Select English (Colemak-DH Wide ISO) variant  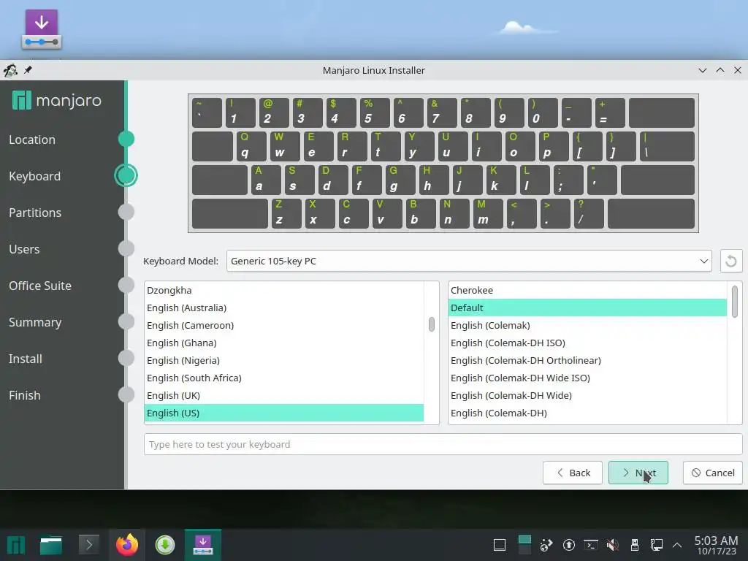587,378
